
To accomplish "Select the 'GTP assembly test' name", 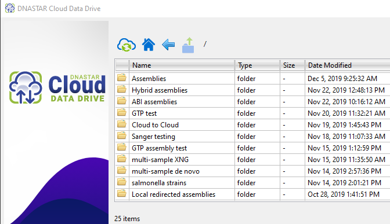I will [x=159, y=148].
